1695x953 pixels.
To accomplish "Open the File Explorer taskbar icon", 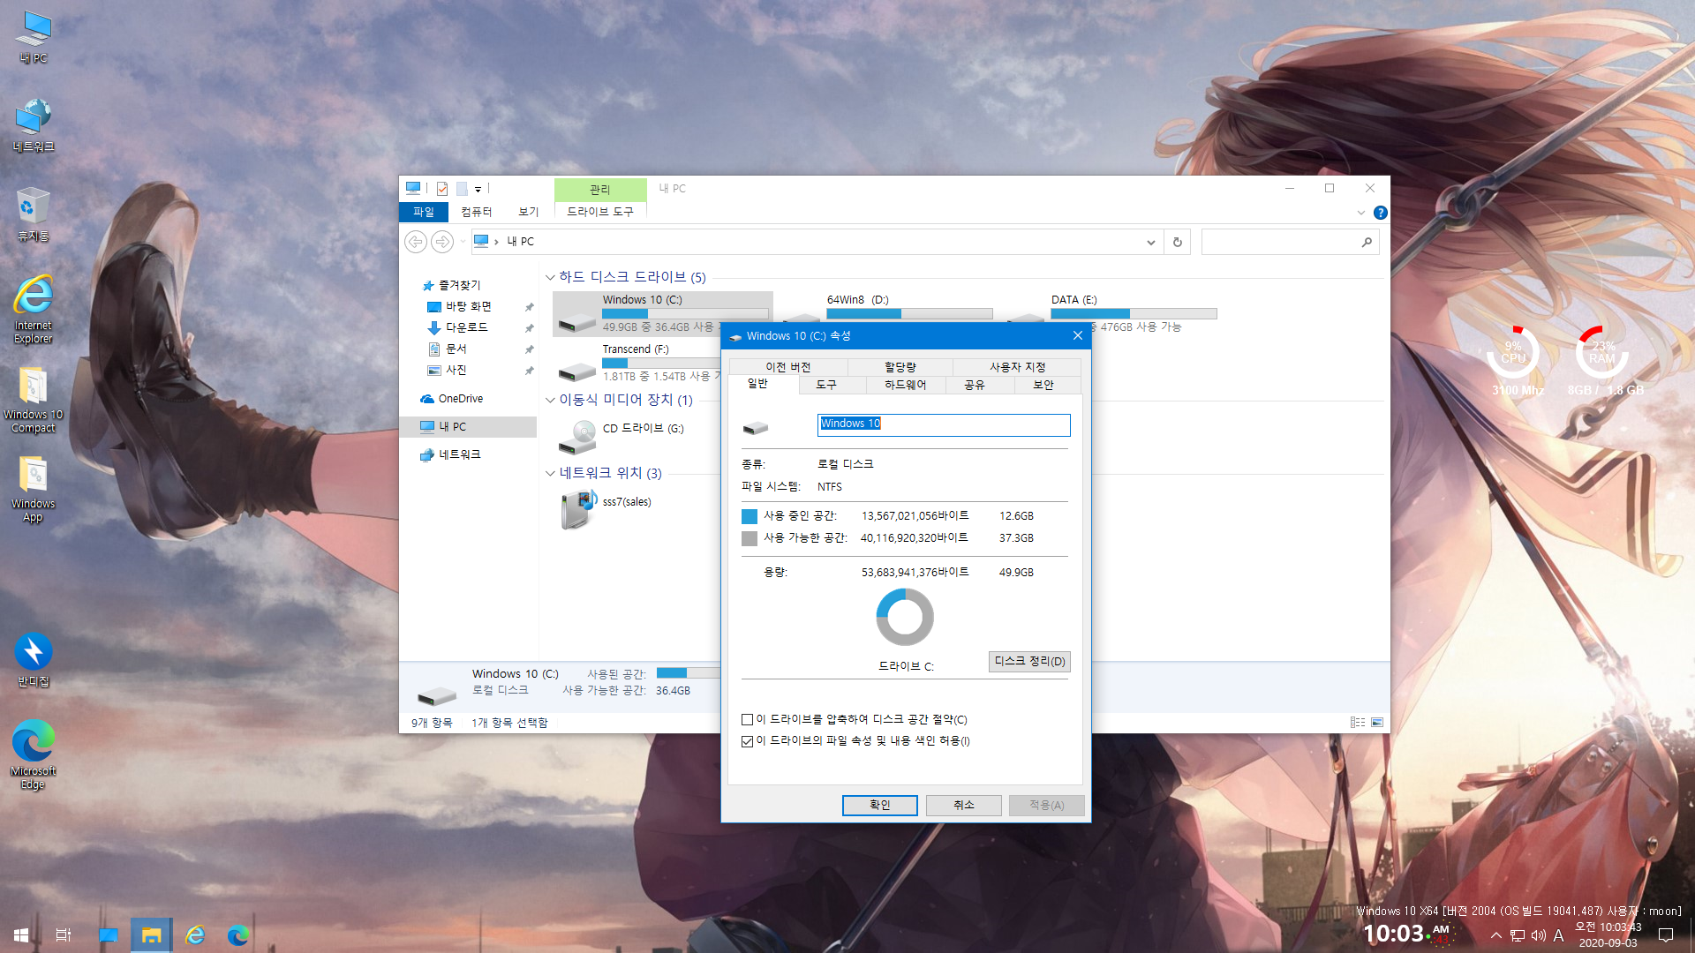I will pos(151,935).
